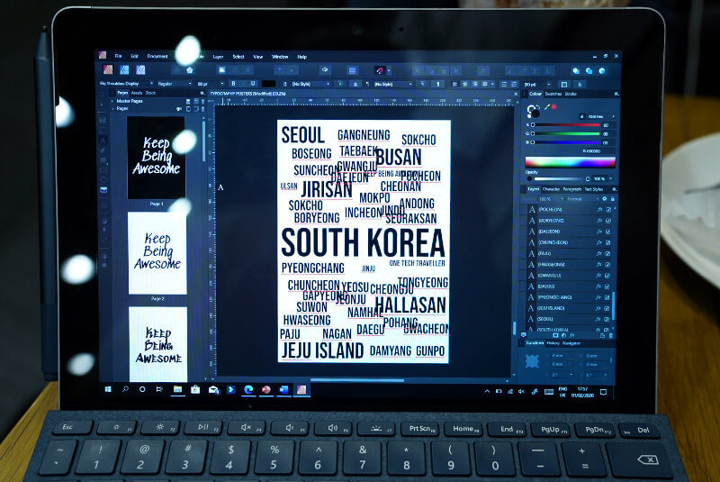Viewport: 720px width, 482px height.
Task: Open the notification centre in the taskbar
Action: (603, 392)
